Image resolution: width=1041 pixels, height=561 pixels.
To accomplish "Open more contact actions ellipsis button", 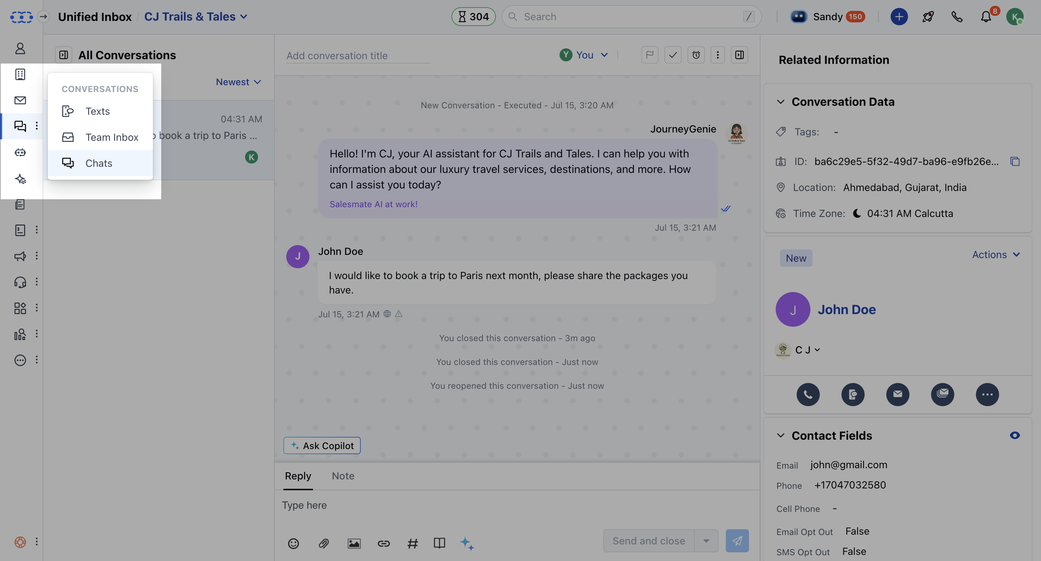I will tap(987, 394).
